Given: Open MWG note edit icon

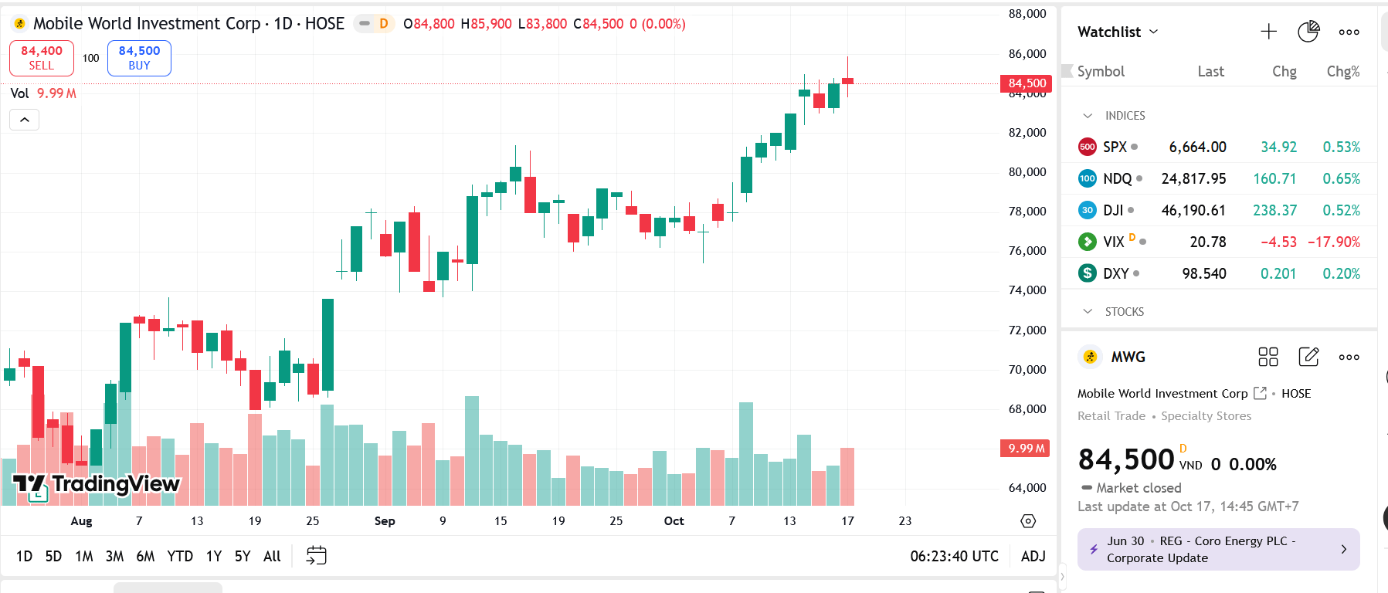Looking at the screenshot, I should pyautogui.click(x=1308, y=357).
